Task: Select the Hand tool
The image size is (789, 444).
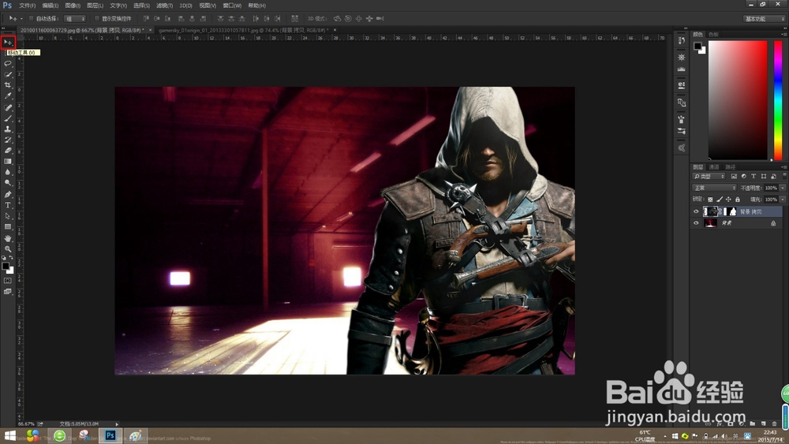Action: click(8, 238)
